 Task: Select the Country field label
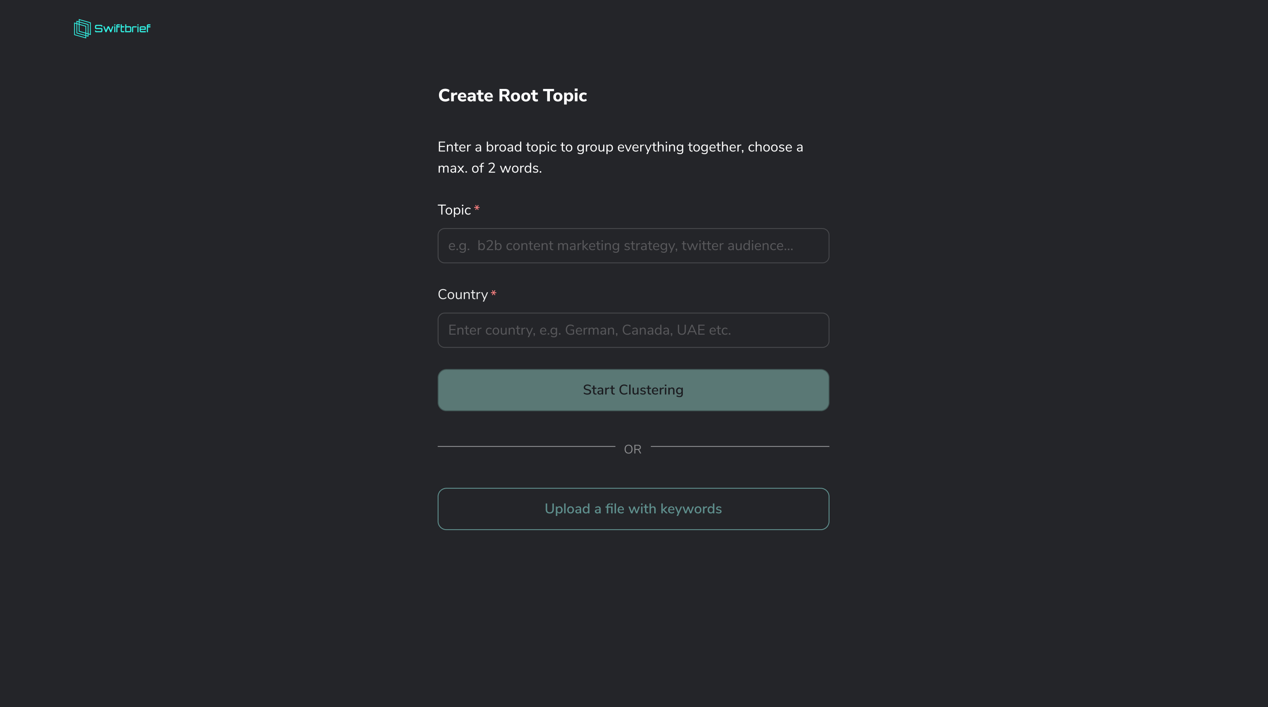point(462,294)
